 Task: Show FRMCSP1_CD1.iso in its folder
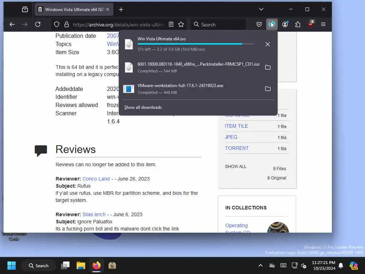(268, 67)
